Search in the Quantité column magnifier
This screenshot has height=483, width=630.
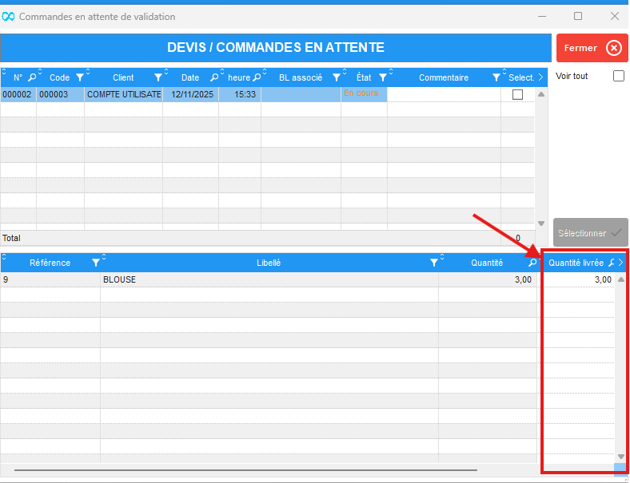(x=532, y=263)
